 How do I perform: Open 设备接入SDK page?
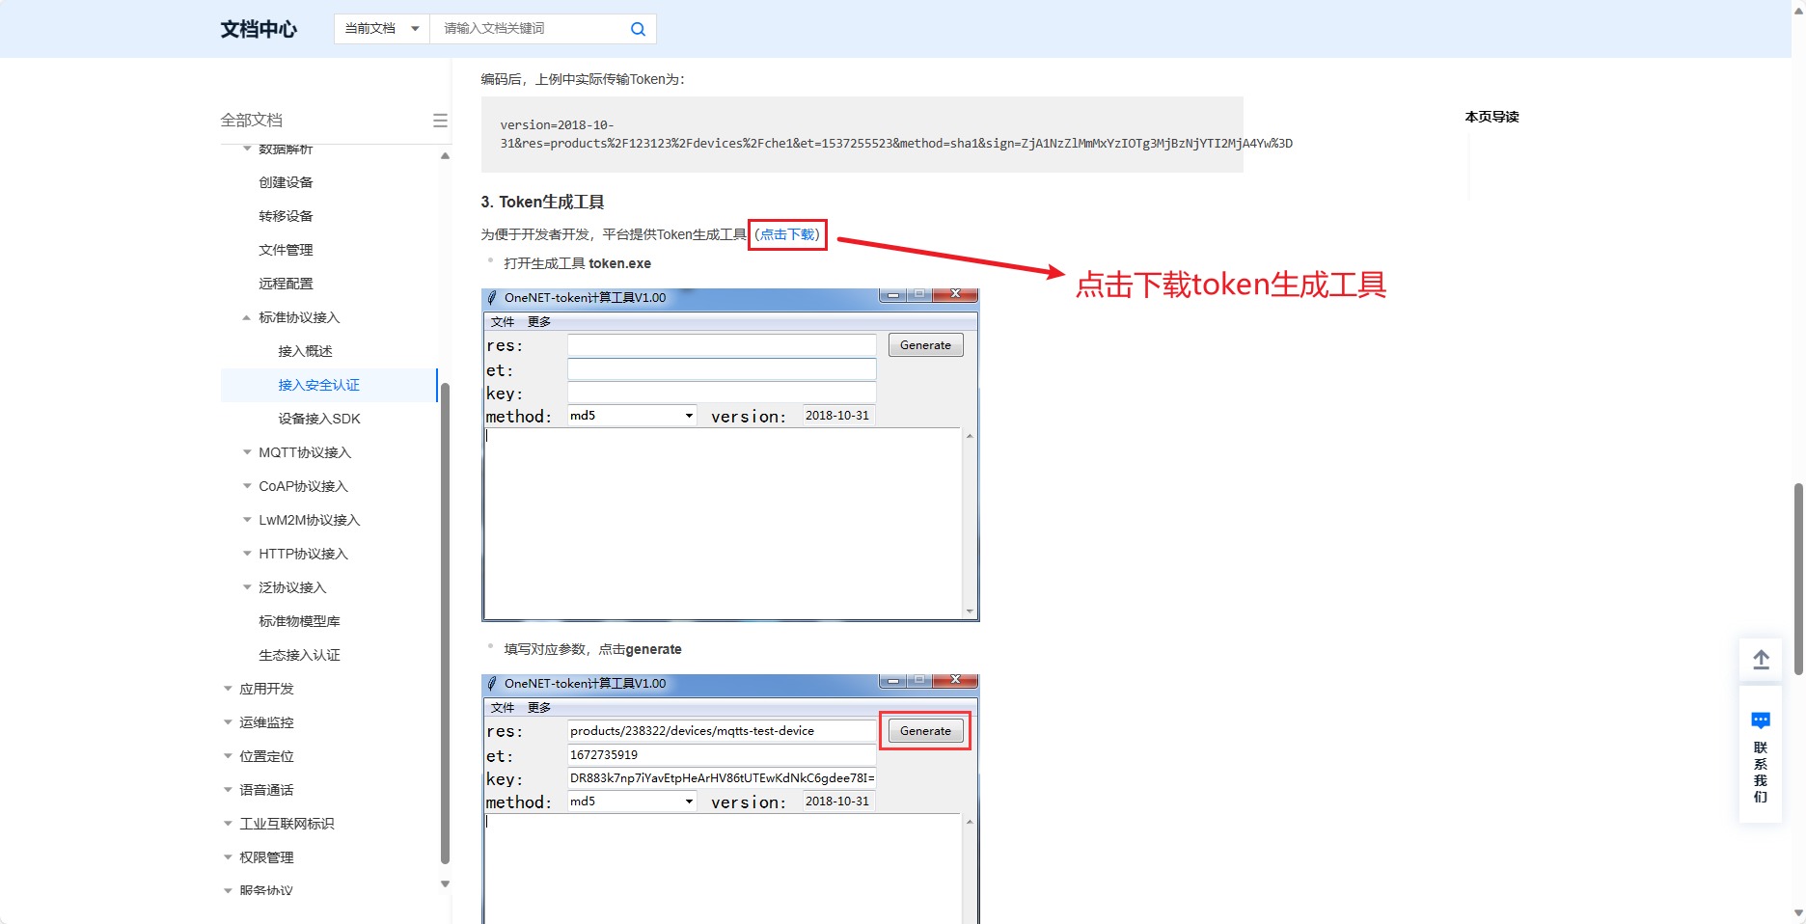click(319, 419)
